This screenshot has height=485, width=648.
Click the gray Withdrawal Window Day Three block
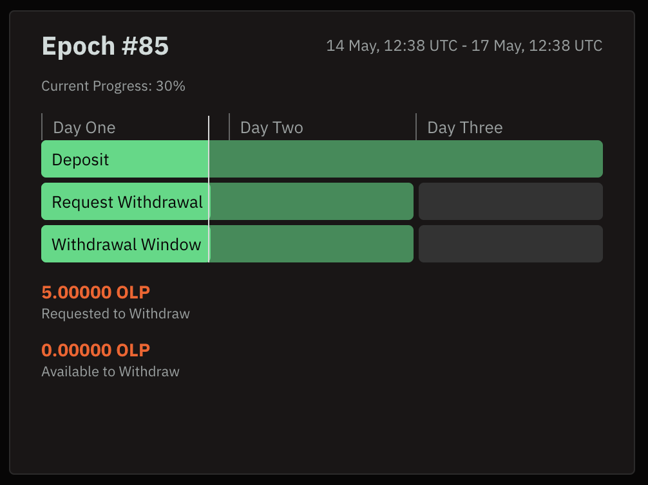coord(511,244)
